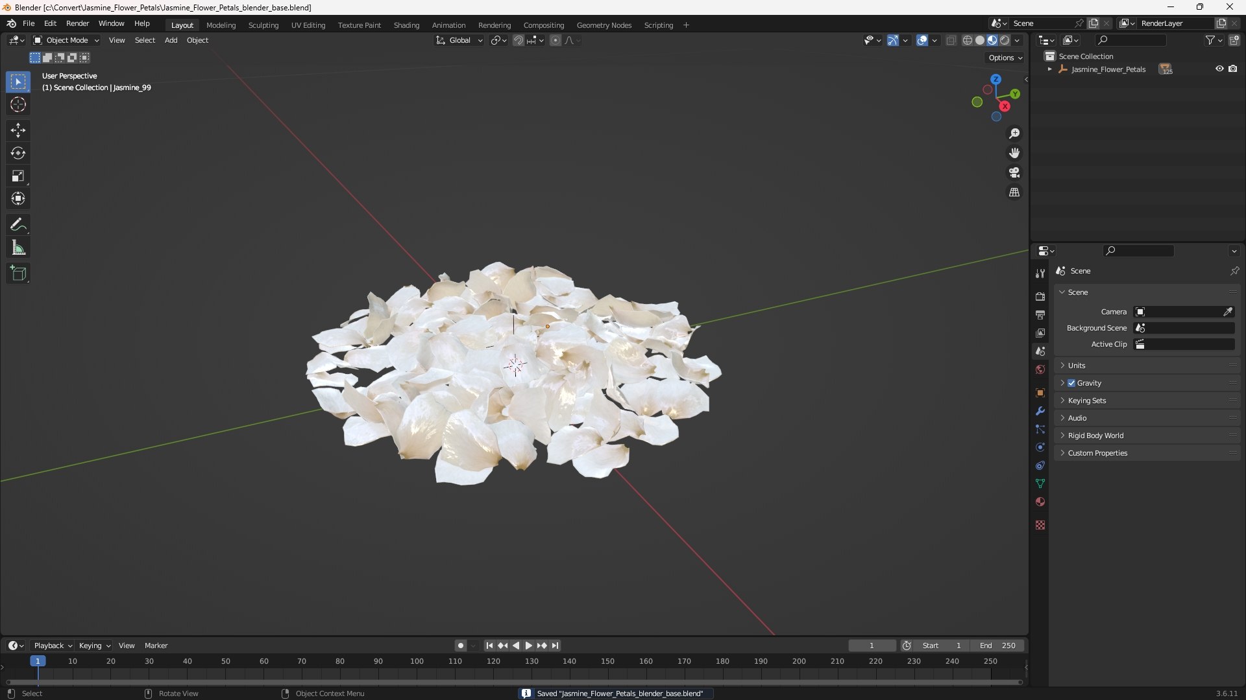
Task: Activate the Rotate tool
Action: point(18,153)
